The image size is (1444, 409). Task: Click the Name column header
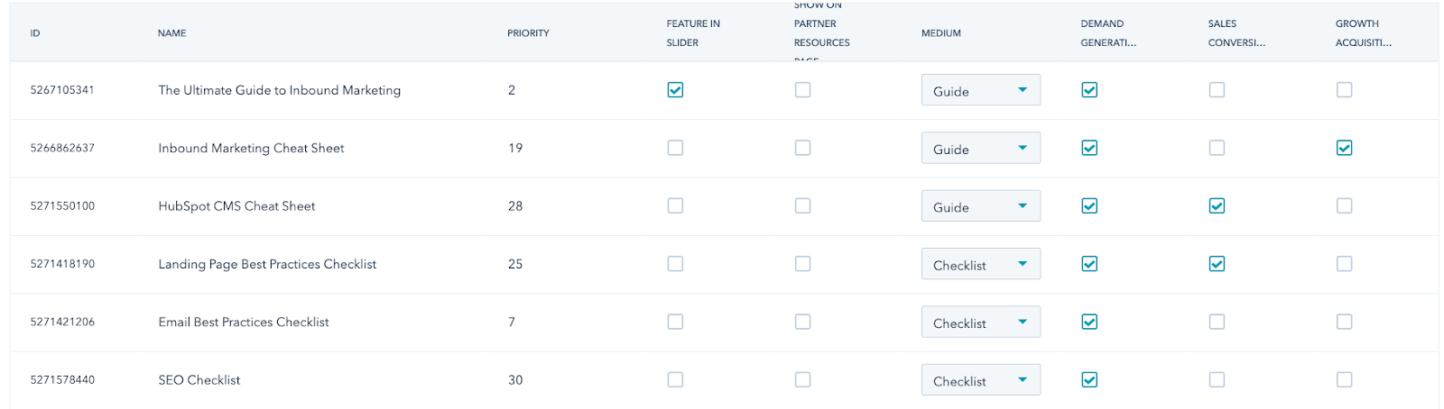pyautogui.click(x=171, y=33)
